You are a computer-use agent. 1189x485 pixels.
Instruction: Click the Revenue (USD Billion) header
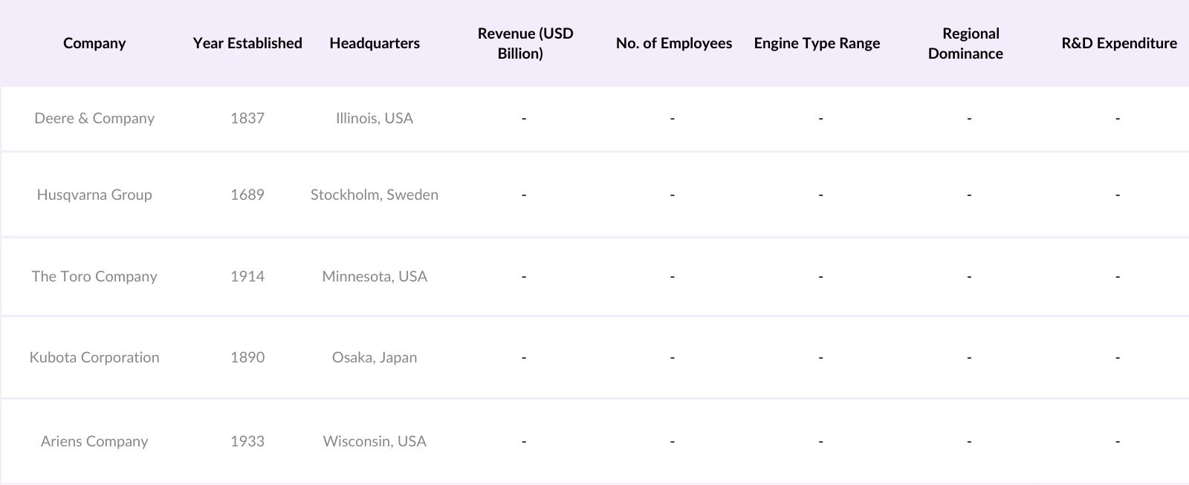coord(525,43)
